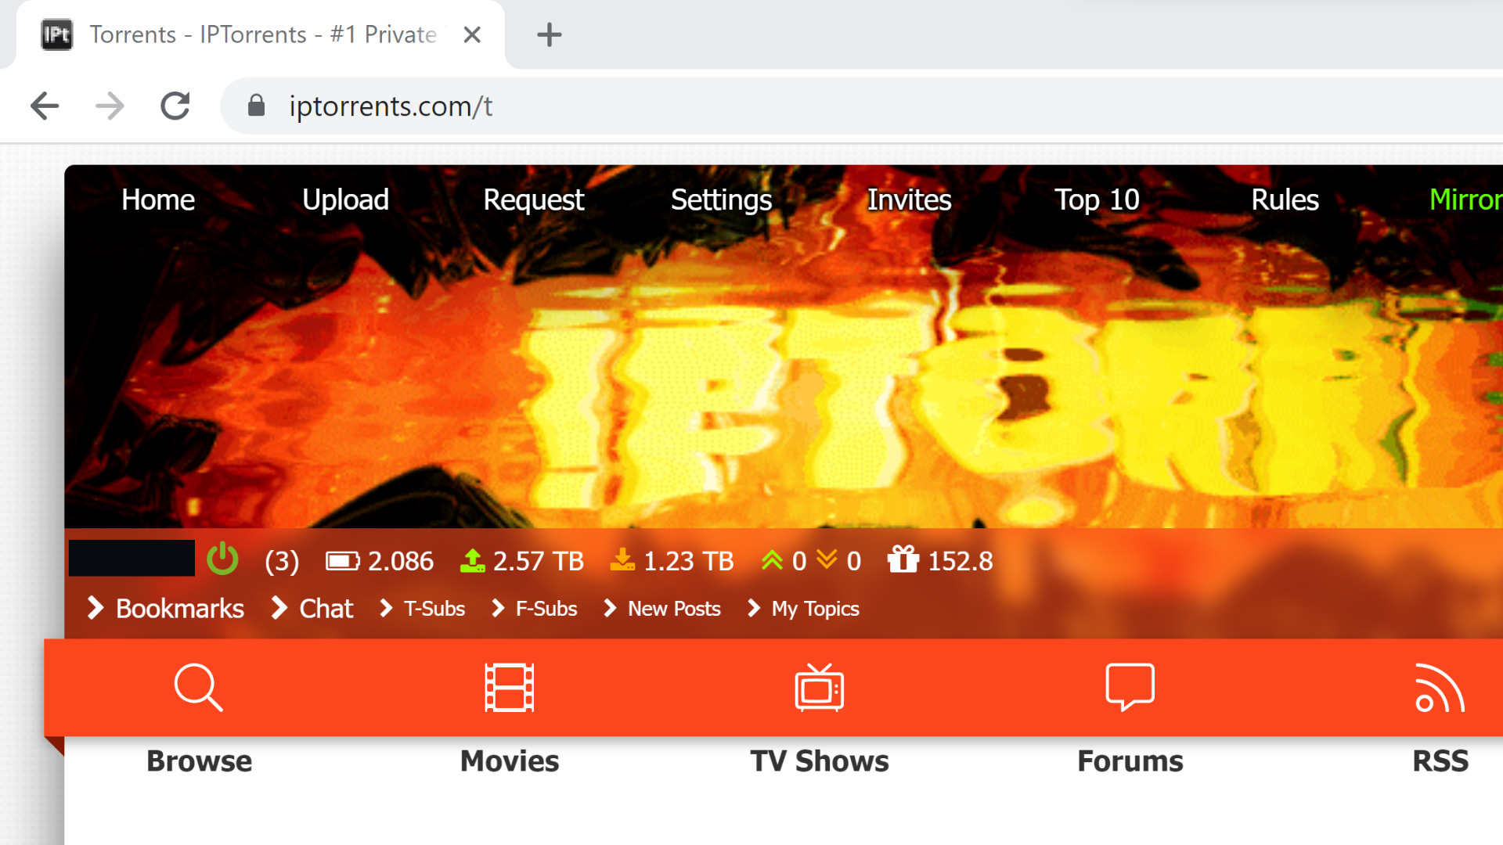Open the Movies film strip icon
The height and width of the screenshot is (845, 1503).
510,688
